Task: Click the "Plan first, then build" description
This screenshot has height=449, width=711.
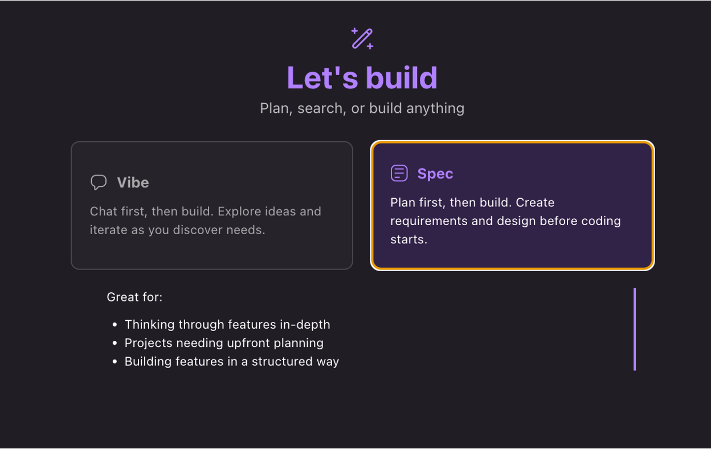Action: click(505, 221)
